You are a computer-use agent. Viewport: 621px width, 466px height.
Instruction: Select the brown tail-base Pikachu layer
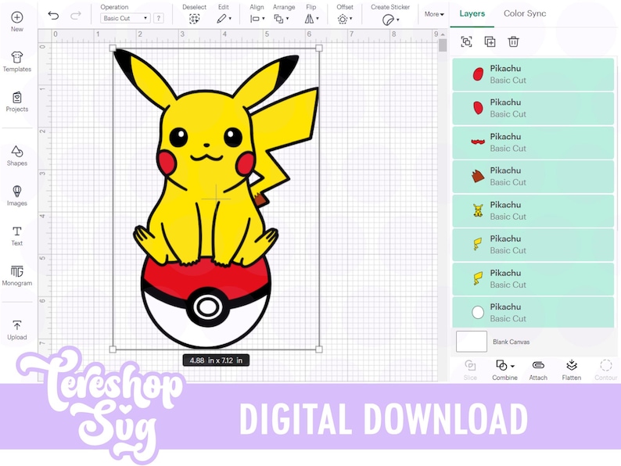533,177
